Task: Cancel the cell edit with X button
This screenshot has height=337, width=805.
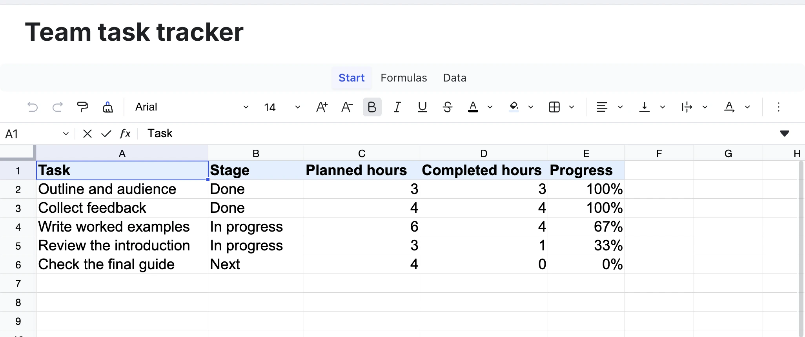Action: 87,134
